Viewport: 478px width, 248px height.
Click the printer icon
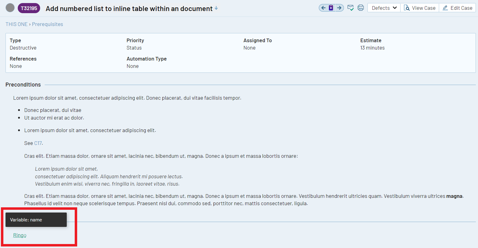[361, 8]
